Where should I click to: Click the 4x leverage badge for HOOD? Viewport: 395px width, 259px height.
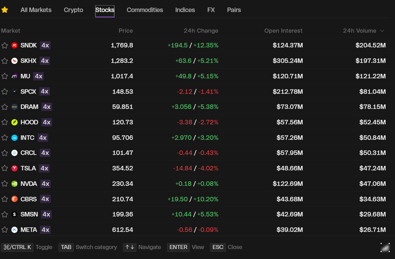[x=46, y=122]
